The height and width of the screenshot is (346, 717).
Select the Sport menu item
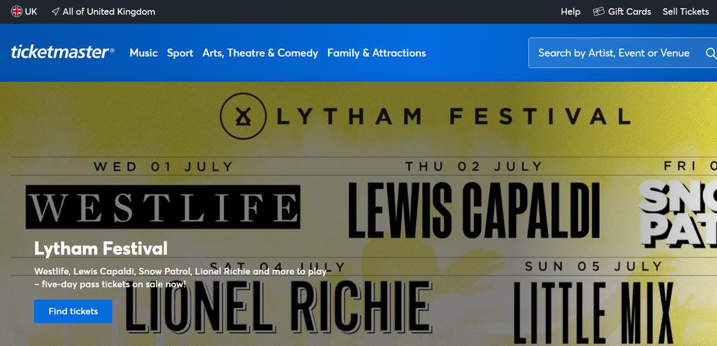(x=180, y=53)
